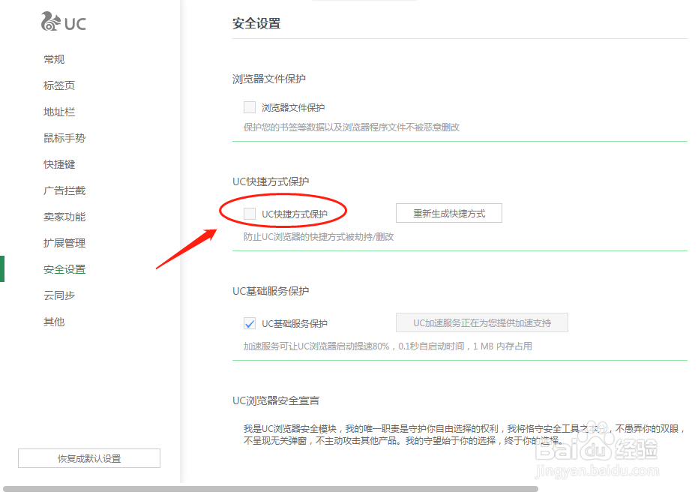Click the UC基础服务保护 section heading
698x495 pixels.
pyautogui.click(x=271, y=291)
